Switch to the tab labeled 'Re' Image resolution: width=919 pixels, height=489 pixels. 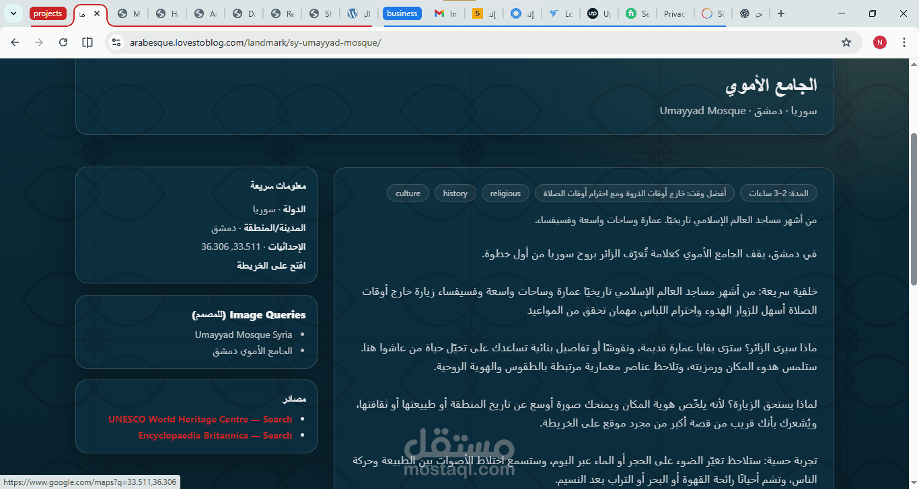[282, 13]
